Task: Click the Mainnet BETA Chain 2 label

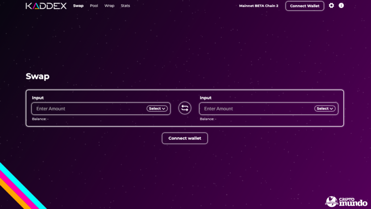Action: [259, 6]
